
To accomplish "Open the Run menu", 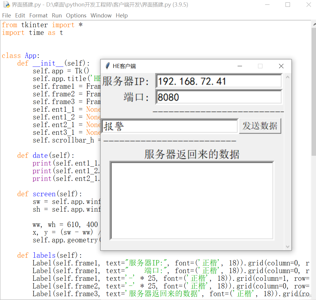I will click(57, 15).
